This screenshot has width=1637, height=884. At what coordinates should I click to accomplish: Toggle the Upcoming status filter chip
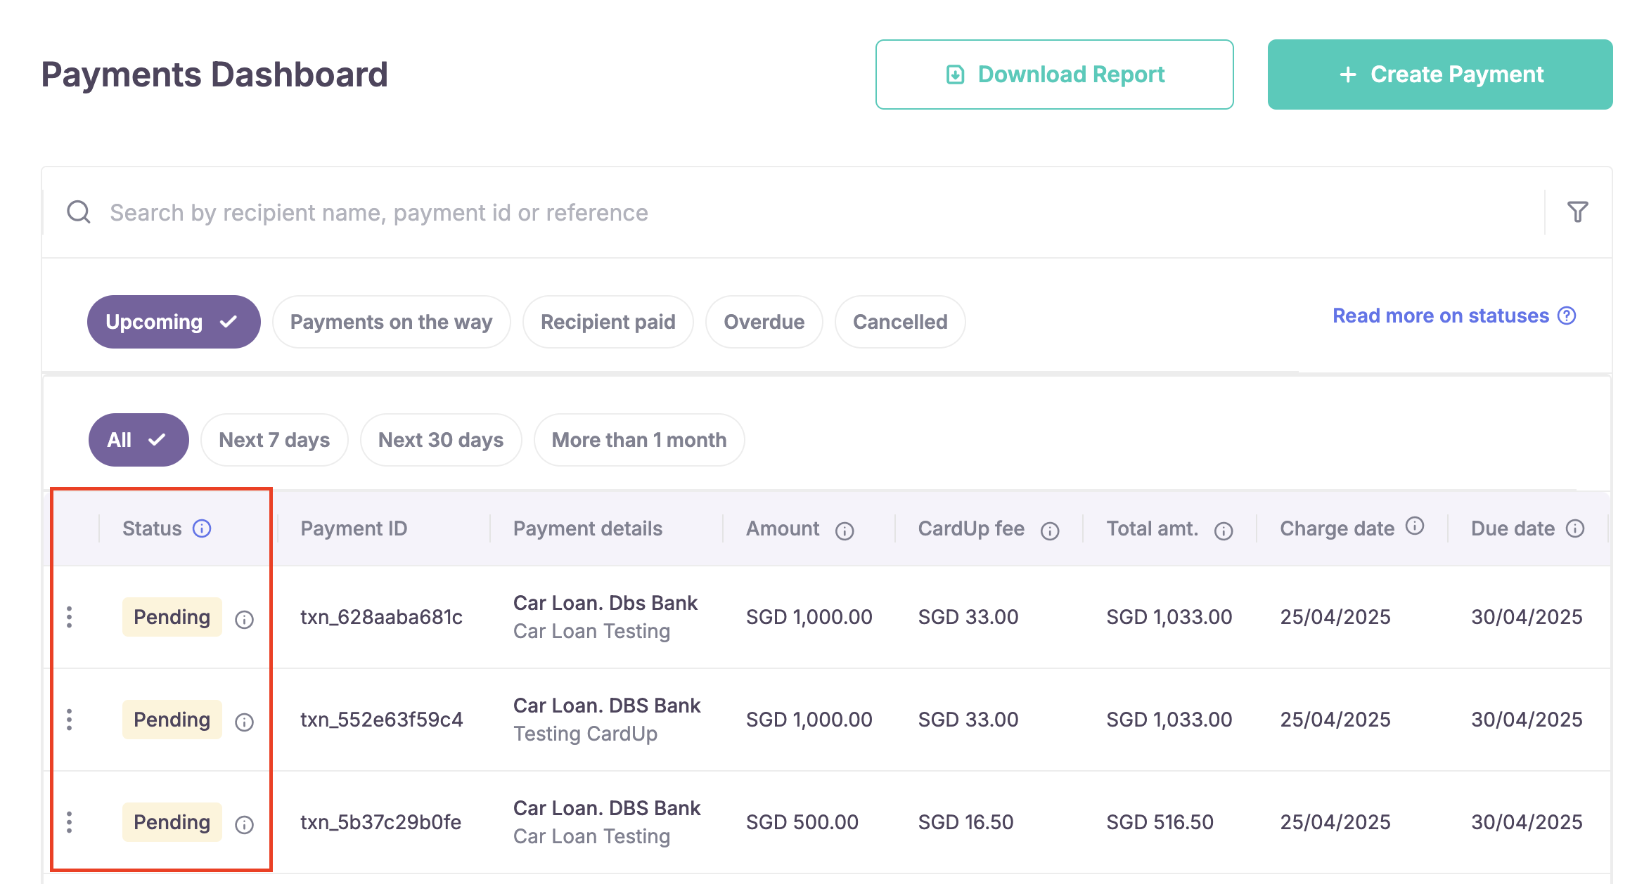tap(173, 322)
